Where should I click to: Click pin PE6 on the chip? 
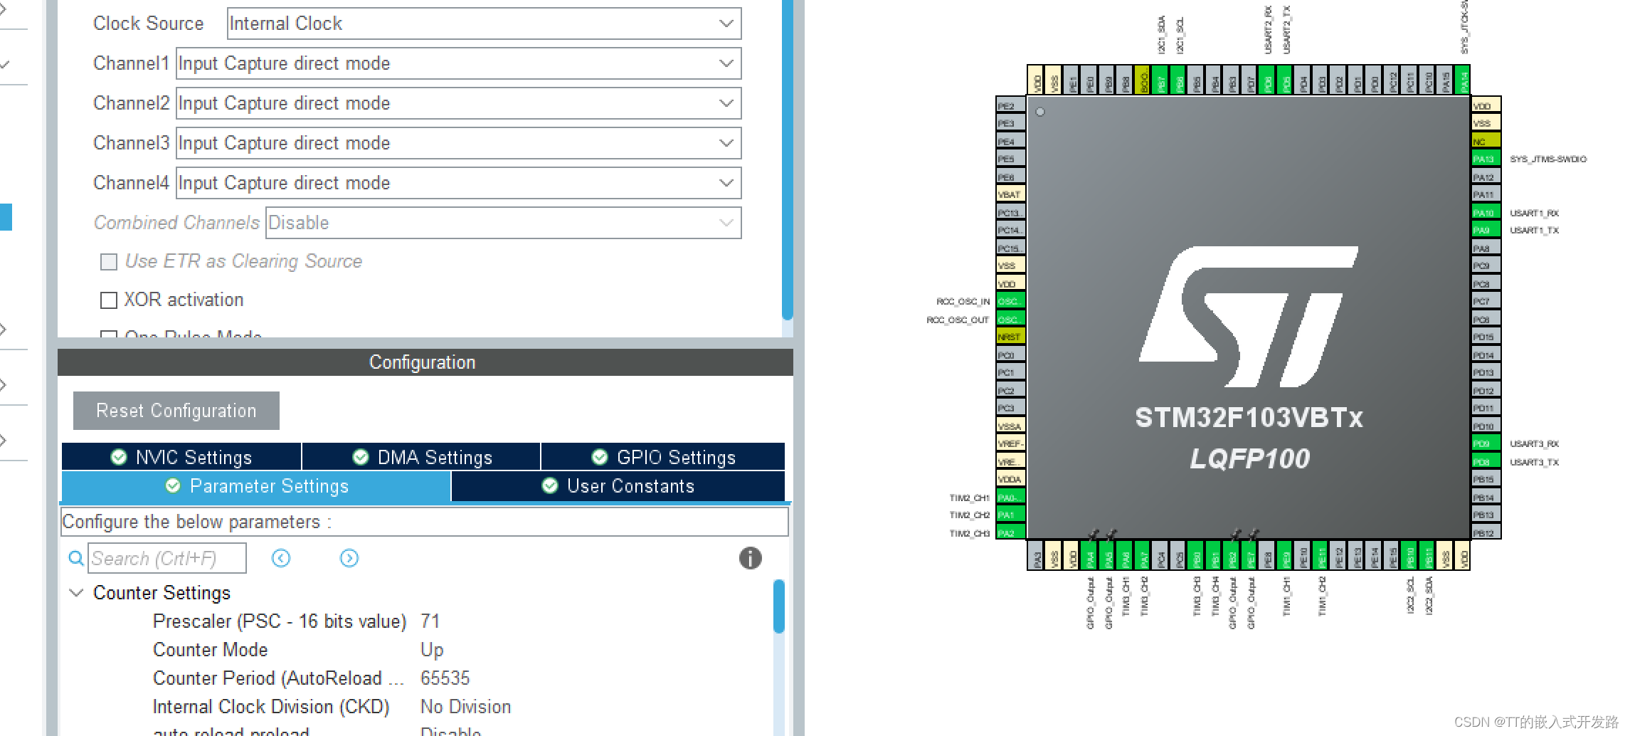click(x=1010, y=177)
